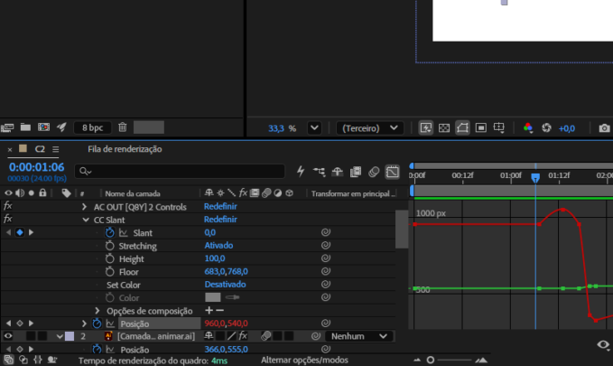Click the Set Color Desativado value
Viewport: 613px width, 366px height.
click(x=225, y=284)
